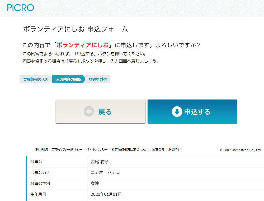Open the PiCRO logo home link

[x=21, y=8]
